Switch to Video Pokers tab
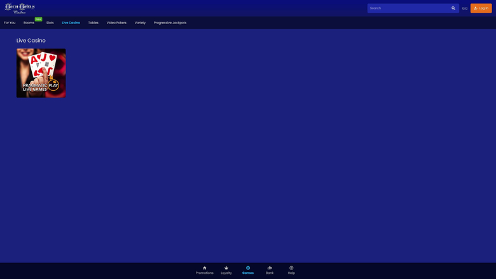The width and height of the screenshot is (496, 279). [116, 22]
